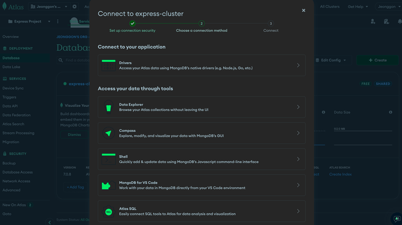This screenshot has height=225, width=402.
Task: Open the Drivers connection icon
Action: 108,65
